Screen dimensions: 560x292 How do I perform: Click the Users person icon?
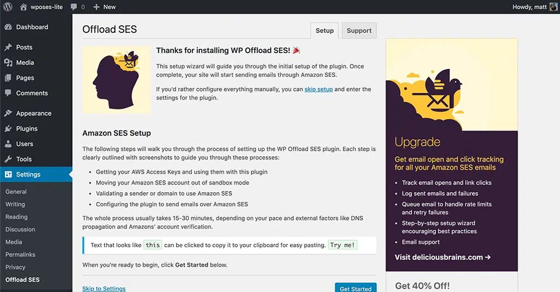(8, 144)
